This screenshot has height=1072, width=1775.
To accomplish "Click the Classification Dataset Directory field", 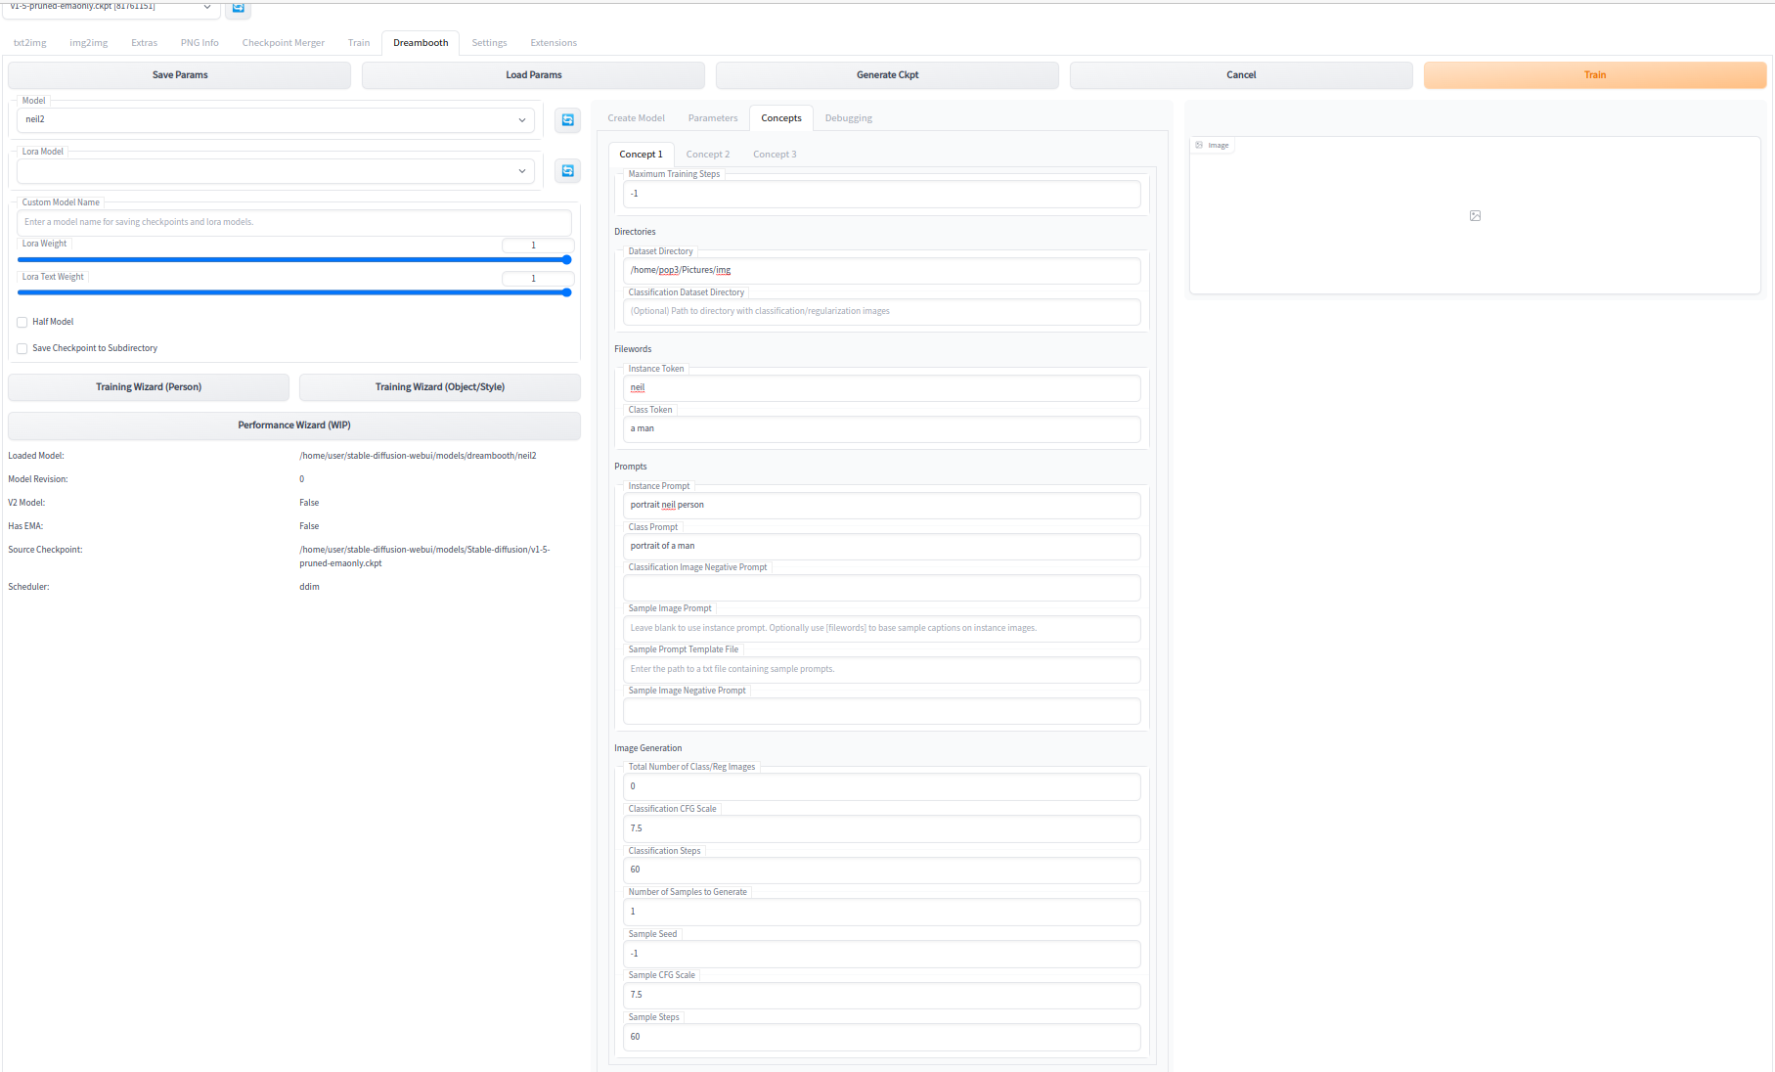I will coord(882,312).
